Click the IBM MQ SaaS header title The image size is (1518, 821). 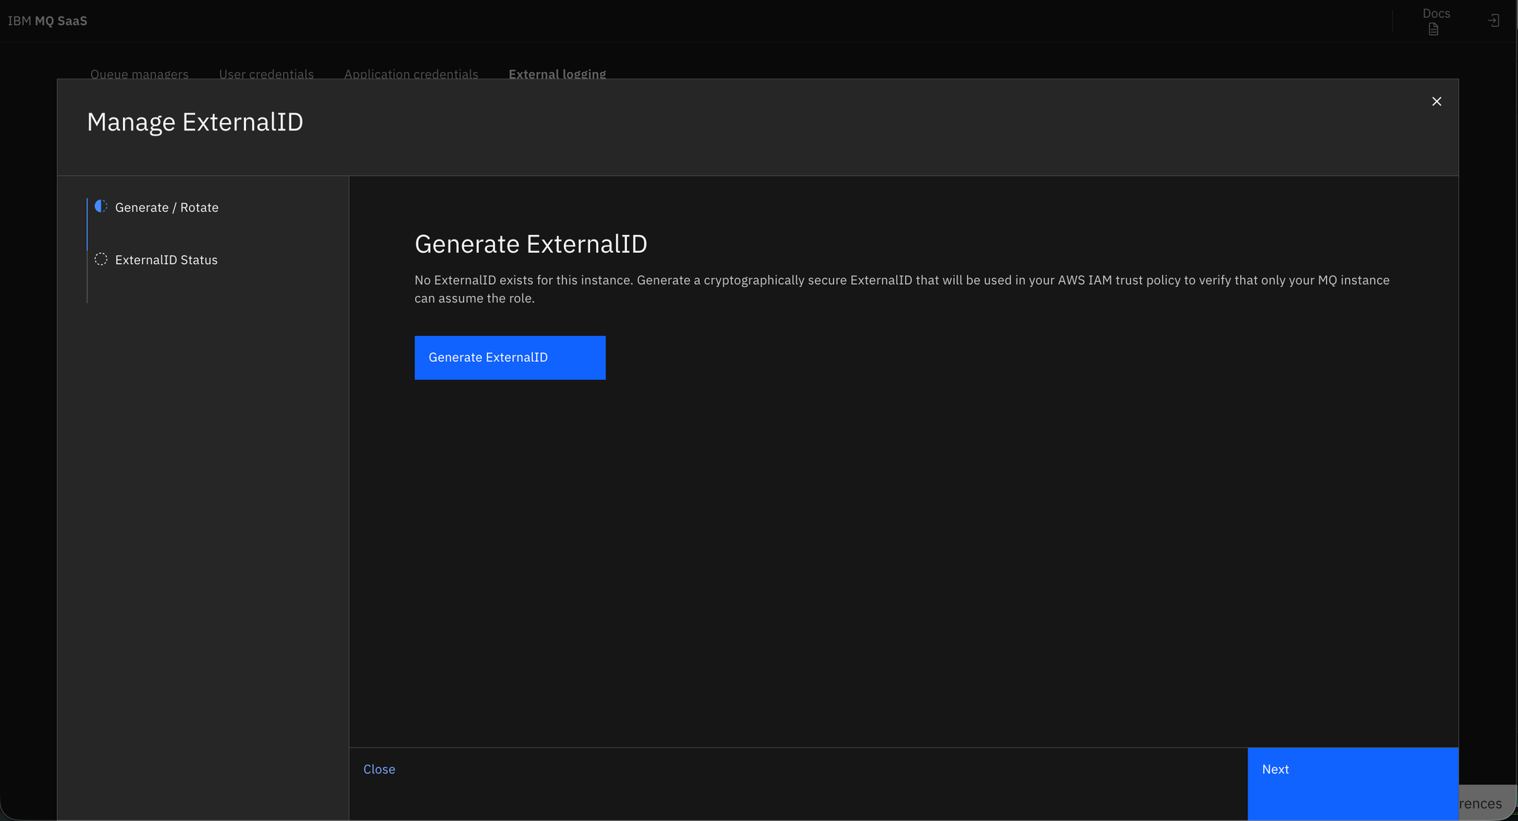pyautogui.click(x=47, y=21)
